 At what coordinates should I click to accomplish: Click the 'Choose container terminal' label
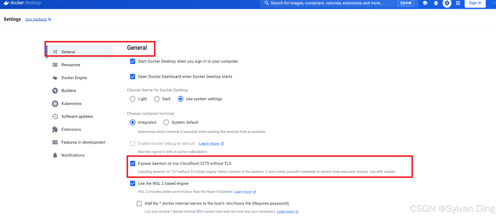click(150, 114)
